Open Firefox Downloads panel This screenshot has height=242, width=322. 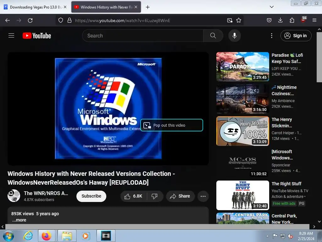click(280, 20)
